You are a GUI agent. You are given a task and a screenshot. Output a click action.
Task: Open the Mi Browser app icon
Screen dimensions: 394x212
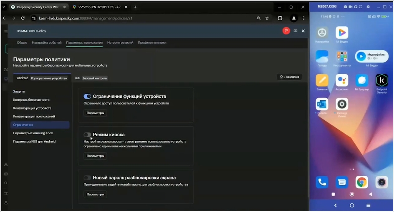[x=361, y=81]
